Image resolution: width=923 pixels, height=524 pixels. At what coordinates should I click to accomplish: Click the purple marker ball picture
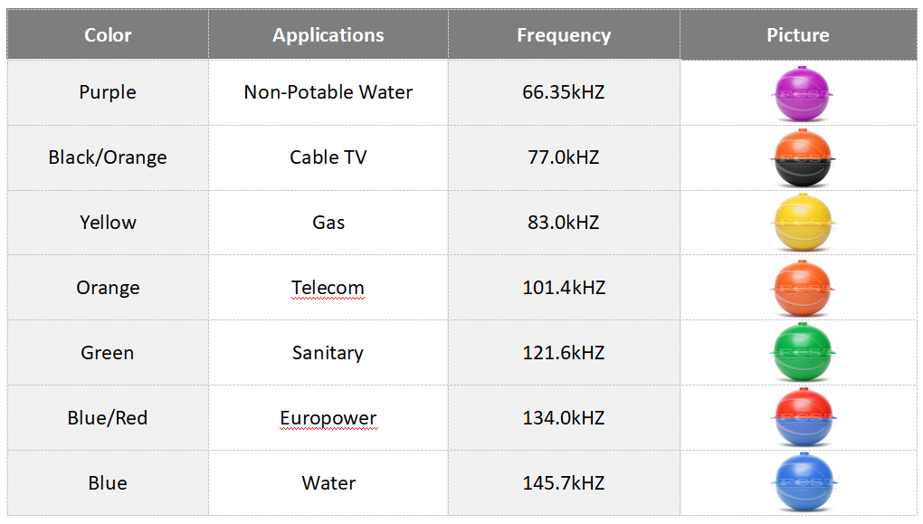[804, 93]
